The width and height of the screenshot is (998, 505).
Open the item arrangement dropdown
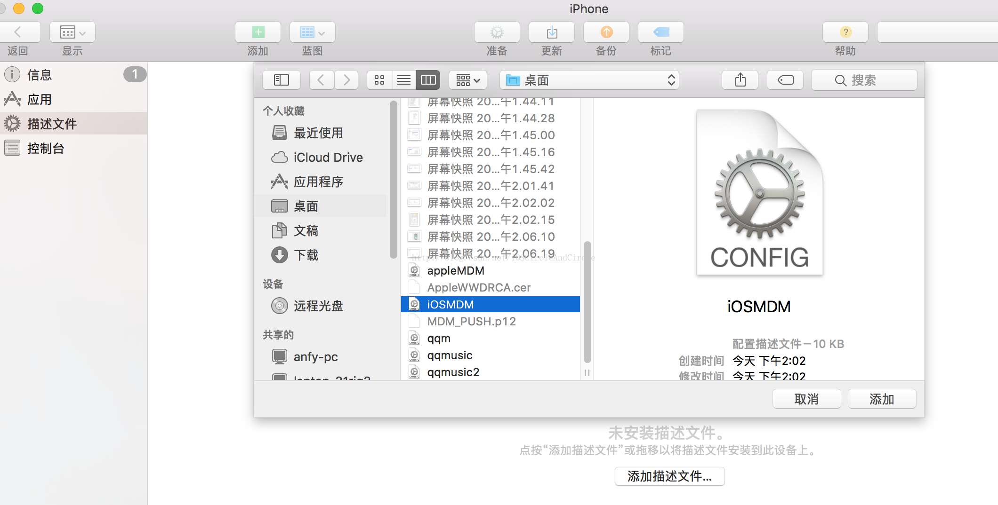468,80
